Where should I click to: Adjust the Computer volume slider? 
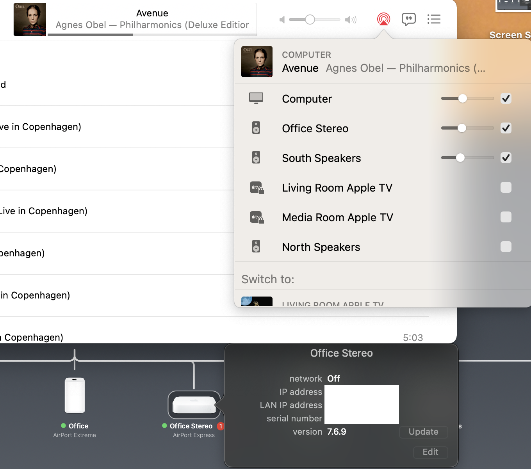coord(468,98)
